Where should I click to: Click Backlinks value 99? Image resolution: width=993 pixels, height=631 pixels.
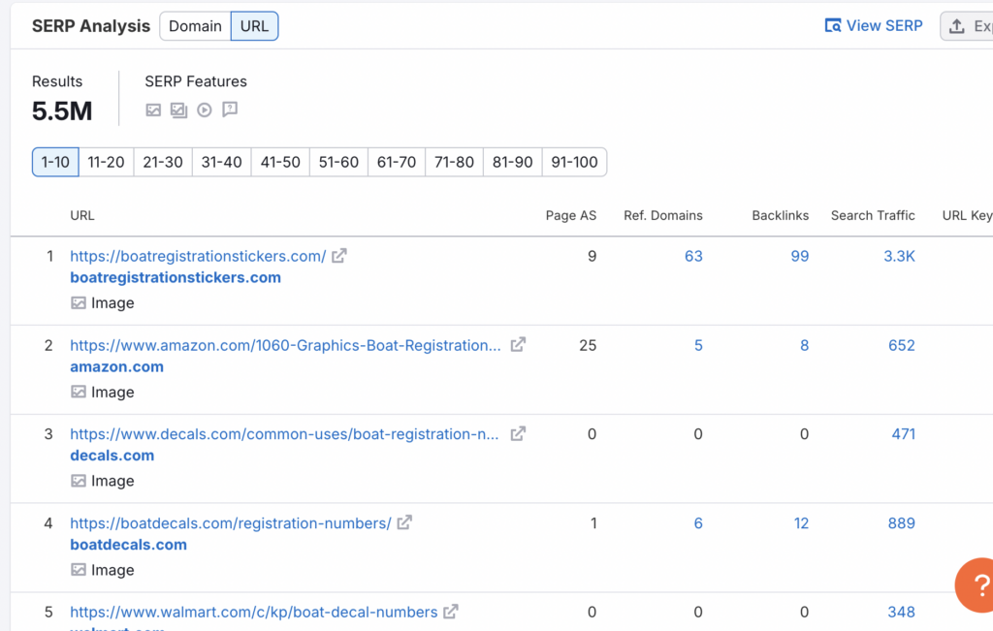click(x=800, y=256)
